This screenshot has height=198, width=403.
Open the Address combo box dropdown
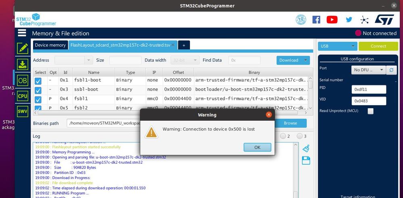pos(88,60)
